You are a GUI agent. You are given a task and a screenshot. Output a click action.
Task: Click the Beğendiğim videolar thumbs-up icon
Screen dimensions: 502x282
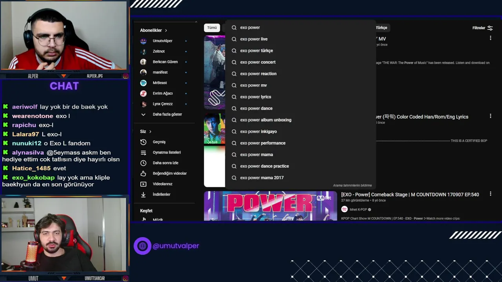click(144, 174)
